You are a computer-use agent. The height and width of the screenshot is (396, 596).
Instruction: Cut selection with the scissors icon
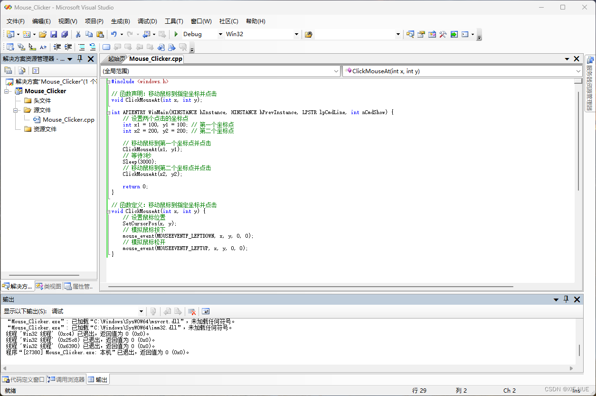coord(78,34)
